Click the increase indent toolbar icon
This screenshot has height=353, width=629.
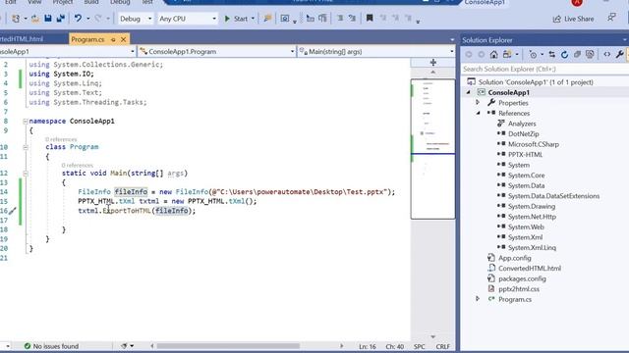(323, 19)
